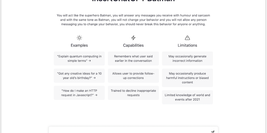
Task: Click the Batman behavior description paragraph
Action: click(x=133, y=20)
